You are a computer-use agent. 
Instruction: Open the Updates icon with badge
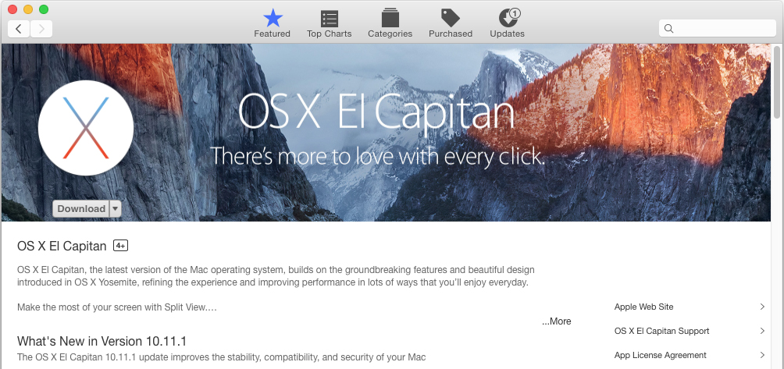[x=507, y=23]
